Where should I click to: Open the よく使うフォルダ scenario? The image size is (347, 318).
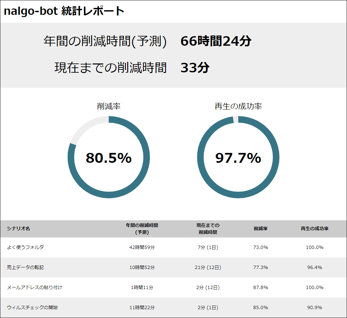[x=25, y=247]
